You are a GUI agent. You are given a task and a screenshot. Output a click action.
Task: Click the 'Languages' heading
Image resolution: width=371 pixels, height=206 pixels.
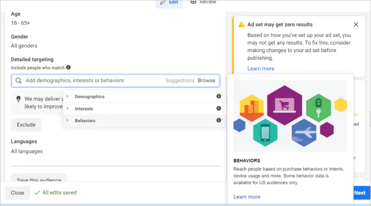(x=24, y=141)
